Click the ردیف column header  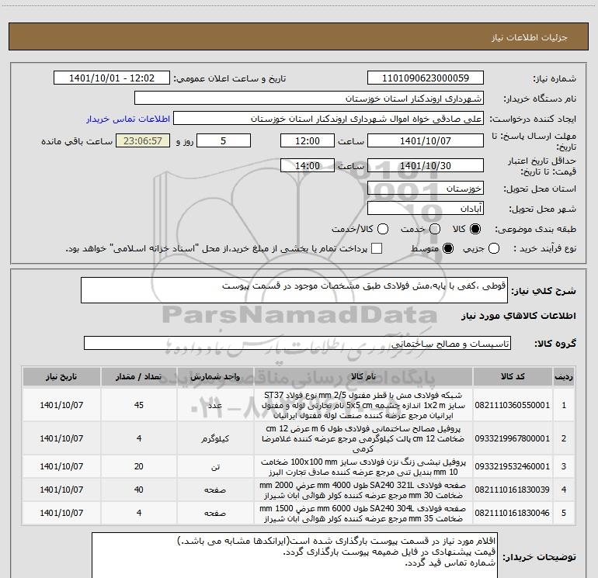(x=564, y=377)
